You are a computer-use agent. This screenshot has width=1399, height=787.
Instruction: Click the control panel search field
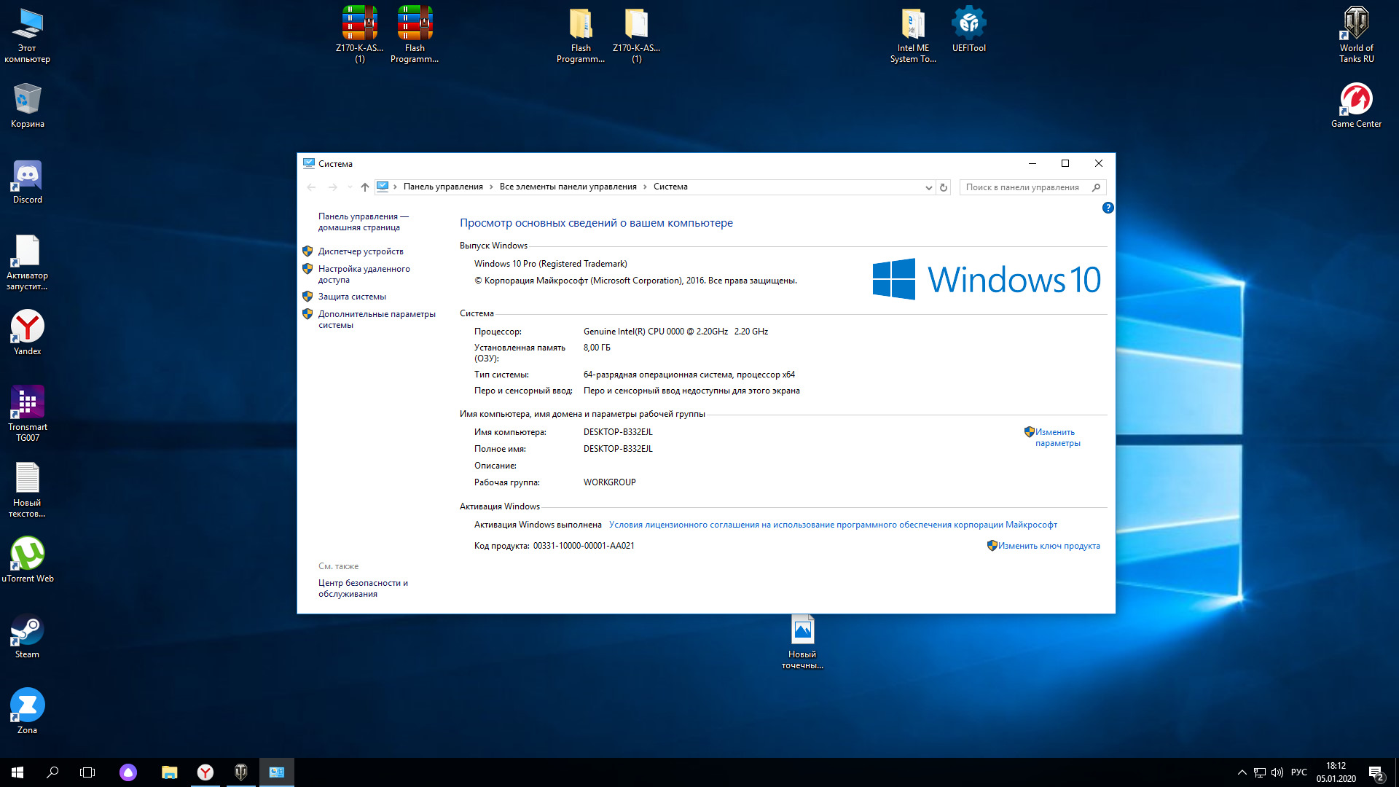click(x=1024, y=187)
